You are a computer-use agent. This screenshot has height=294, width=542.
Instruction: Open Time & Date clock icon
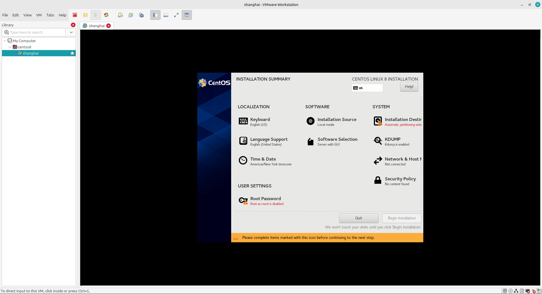pos(243,160)
